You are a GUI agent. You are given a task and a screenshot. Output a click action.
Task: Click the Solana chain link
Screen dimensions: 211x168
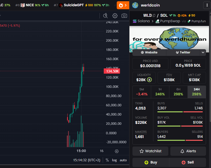tap(141, 21)
